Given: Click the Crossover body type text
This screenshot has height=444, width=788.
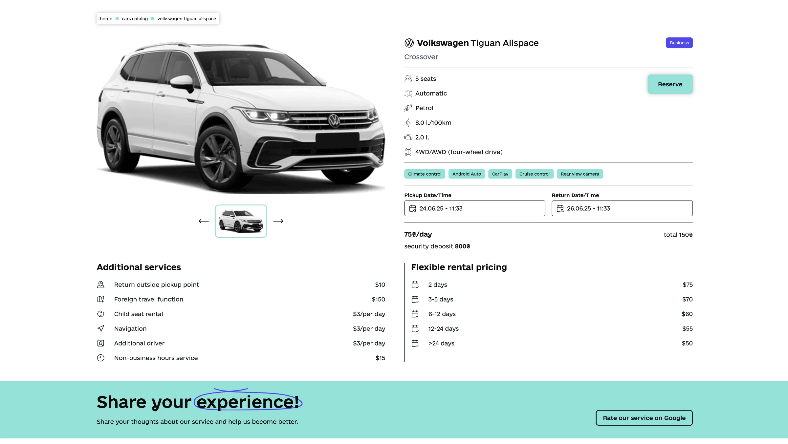Looking at the screenshot, I should pos(421,57).
